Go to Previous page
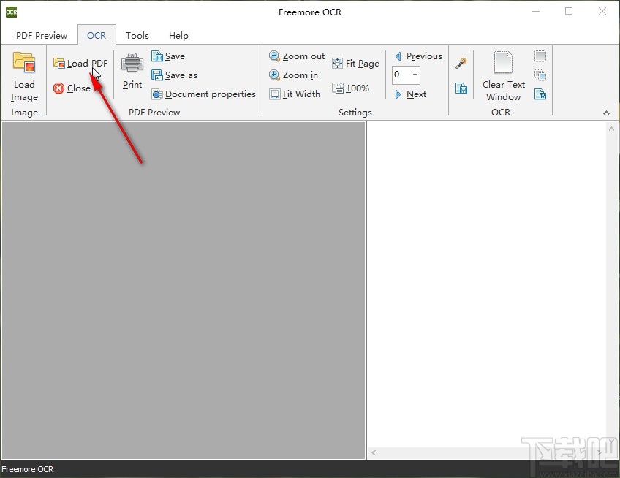The image size is (620, 478). click(418, 56)
